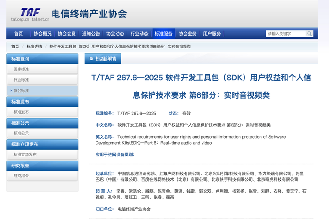This screenshot has height=219, width=329.
Task: Open 首页 in the navigation bar
Action: [x=18, y=34]
